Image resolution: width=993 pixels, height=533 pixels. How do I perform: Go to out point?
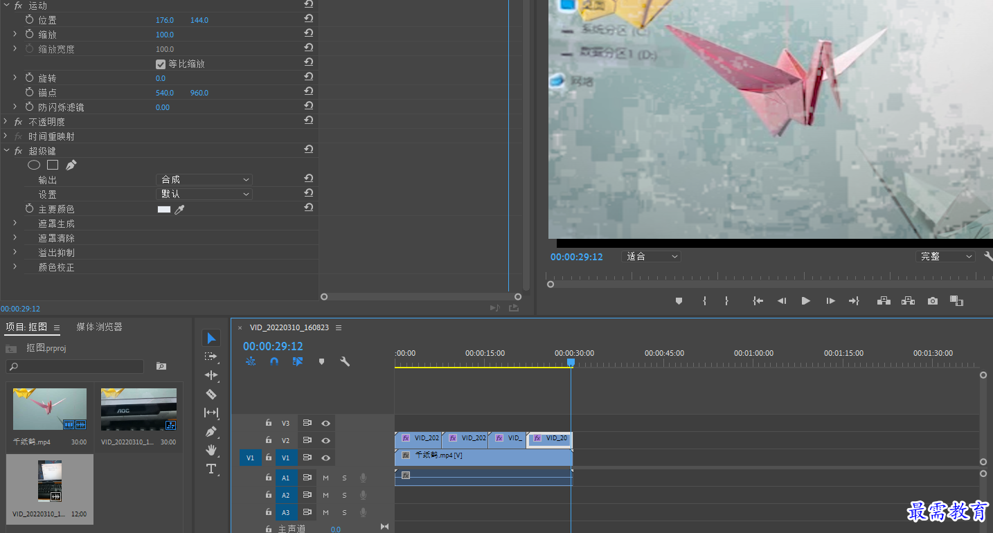(854, 301)
